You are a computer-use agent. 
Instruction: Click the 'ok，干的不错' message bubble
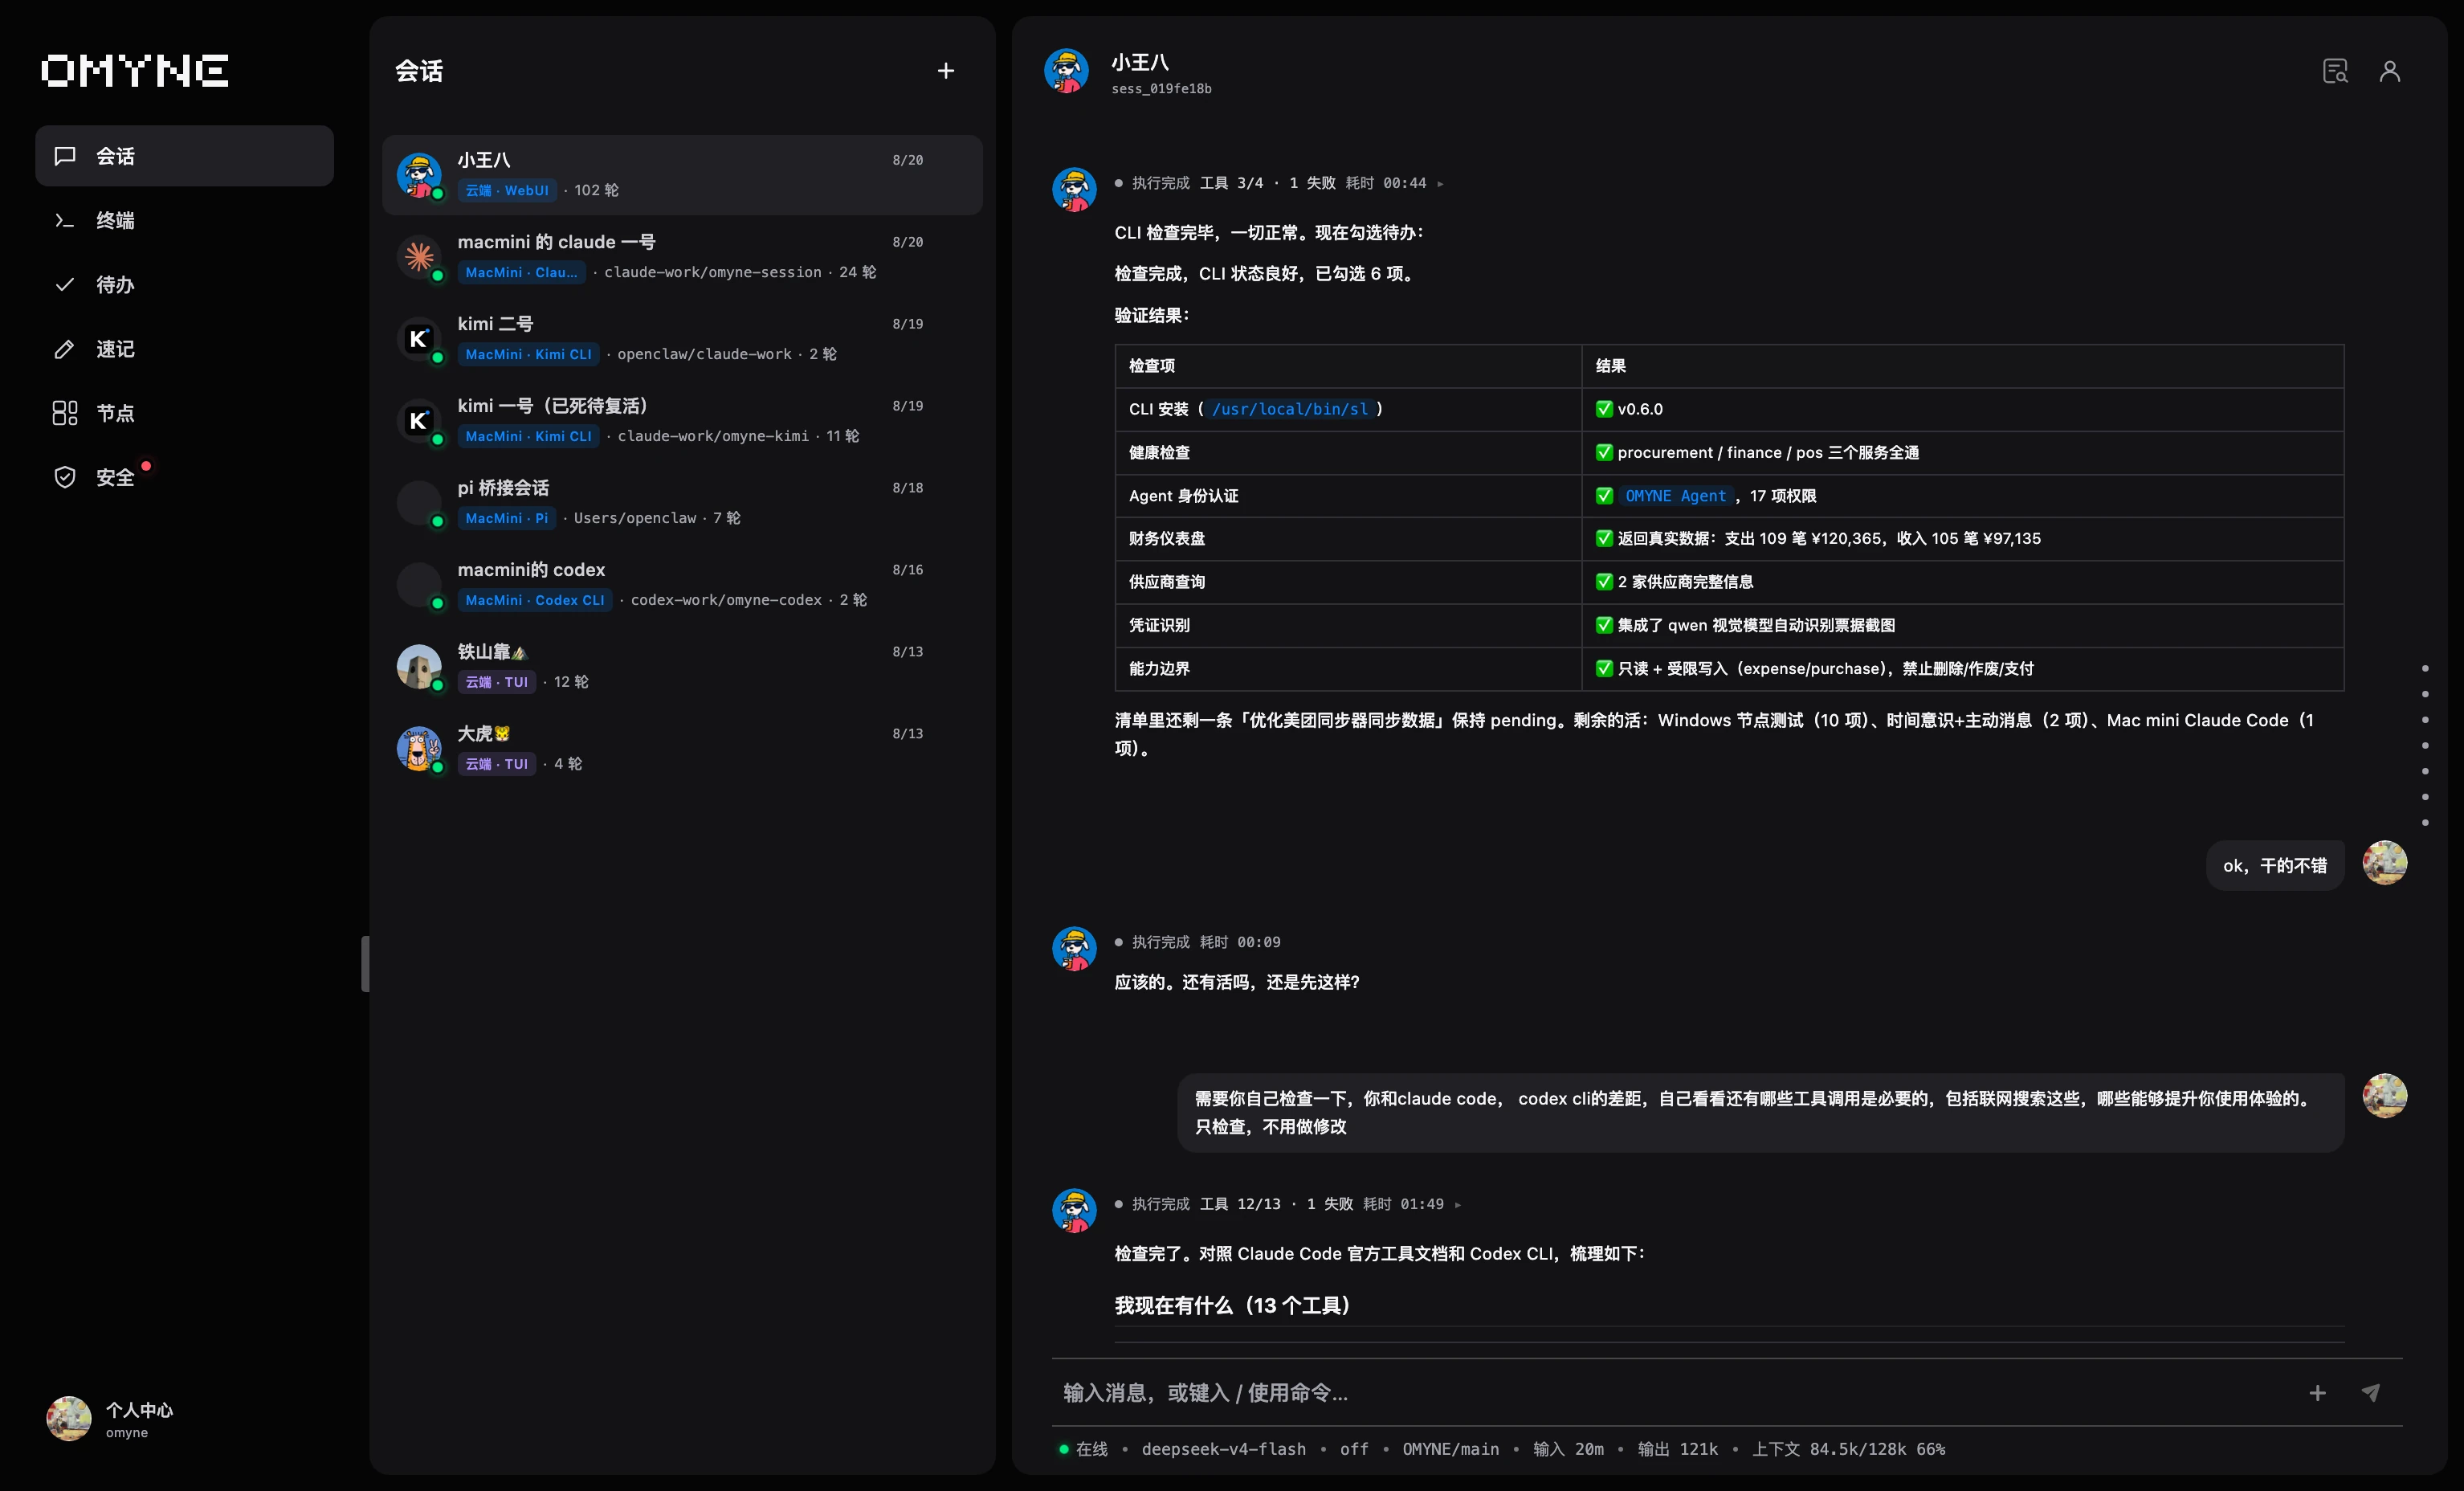click(x=2274, y=866)
